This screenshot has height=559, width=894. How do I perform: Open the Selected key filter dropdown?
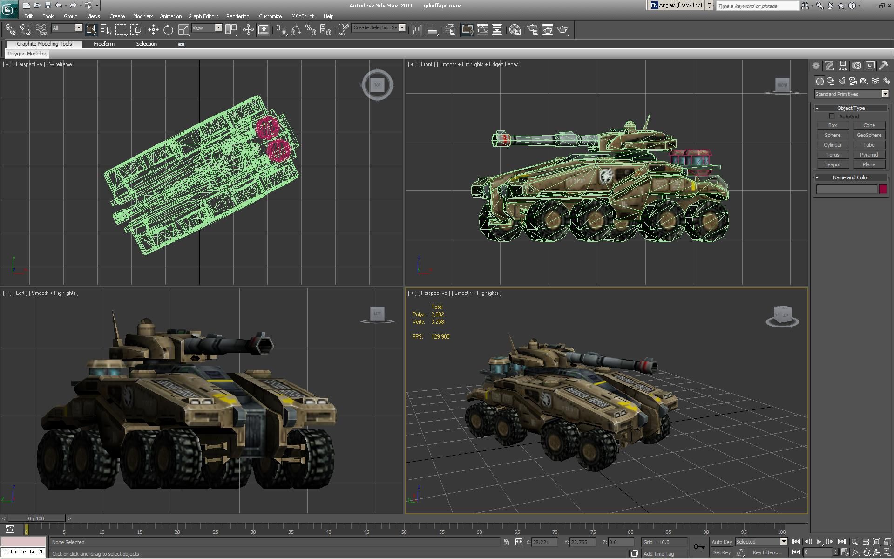[x=761, y=542]
